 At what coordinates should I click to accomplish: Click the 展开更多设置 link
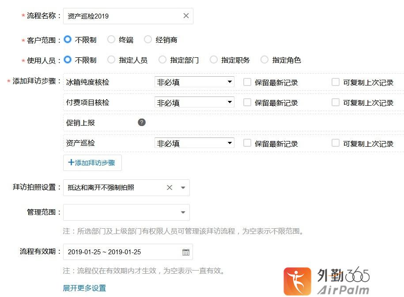coord(84,288)
